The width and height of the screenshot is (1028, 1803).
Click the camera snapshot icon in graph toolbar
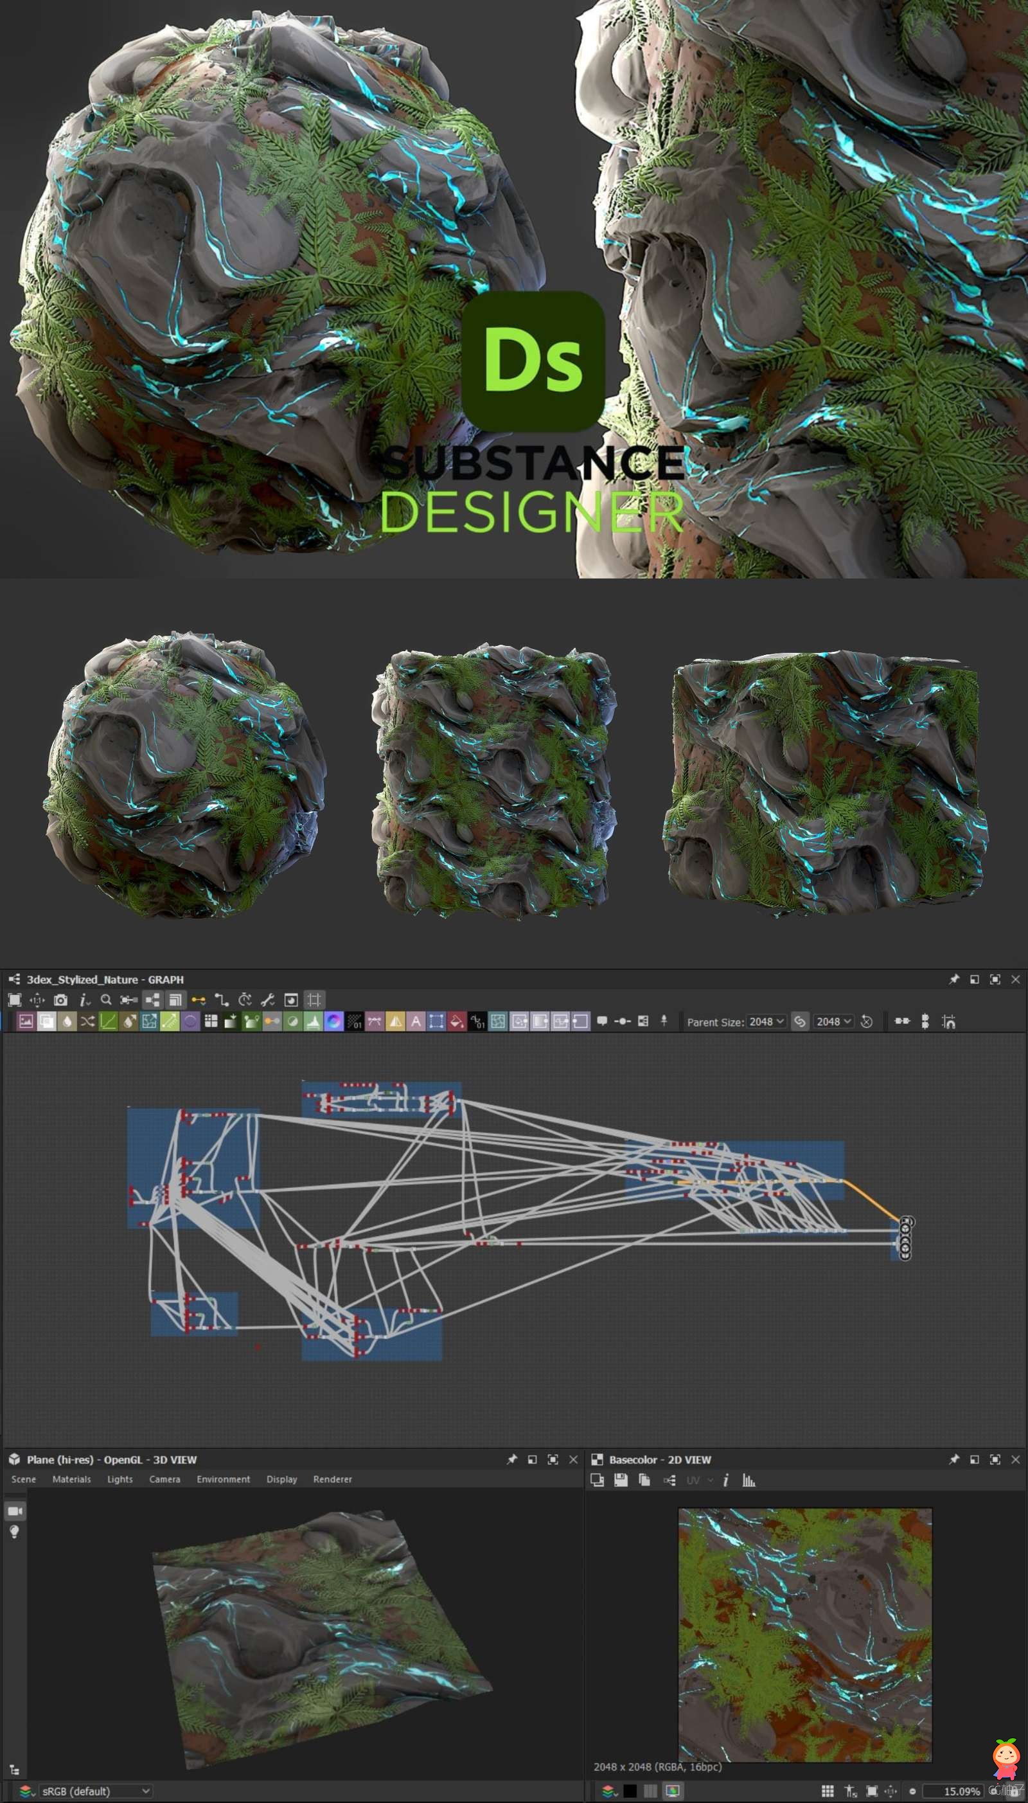[61, 1000]
